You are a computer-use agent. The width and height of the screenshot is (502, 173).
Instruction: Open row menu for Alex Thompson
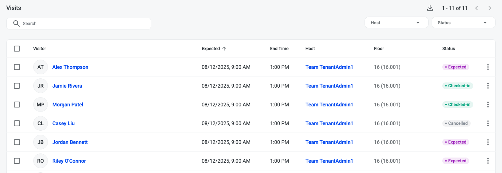point(488,67)
